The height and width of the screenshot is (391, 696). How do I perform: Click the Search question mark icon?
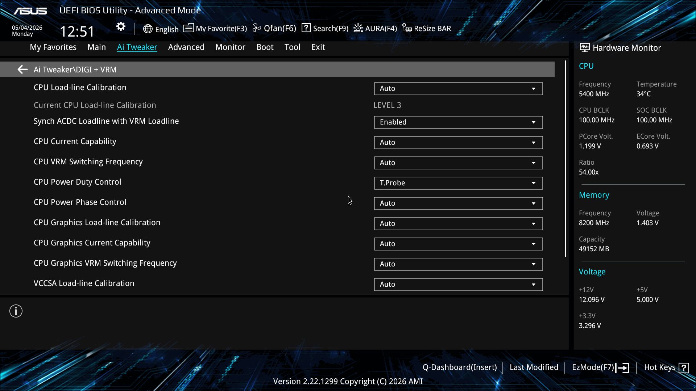[306, 28]
